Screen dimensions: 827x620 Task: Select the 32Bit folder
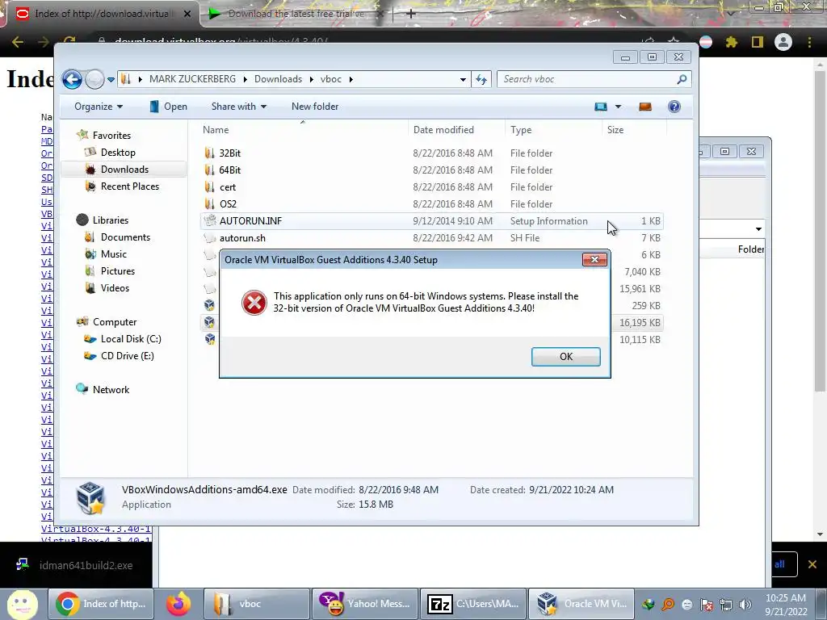point(230,153)
